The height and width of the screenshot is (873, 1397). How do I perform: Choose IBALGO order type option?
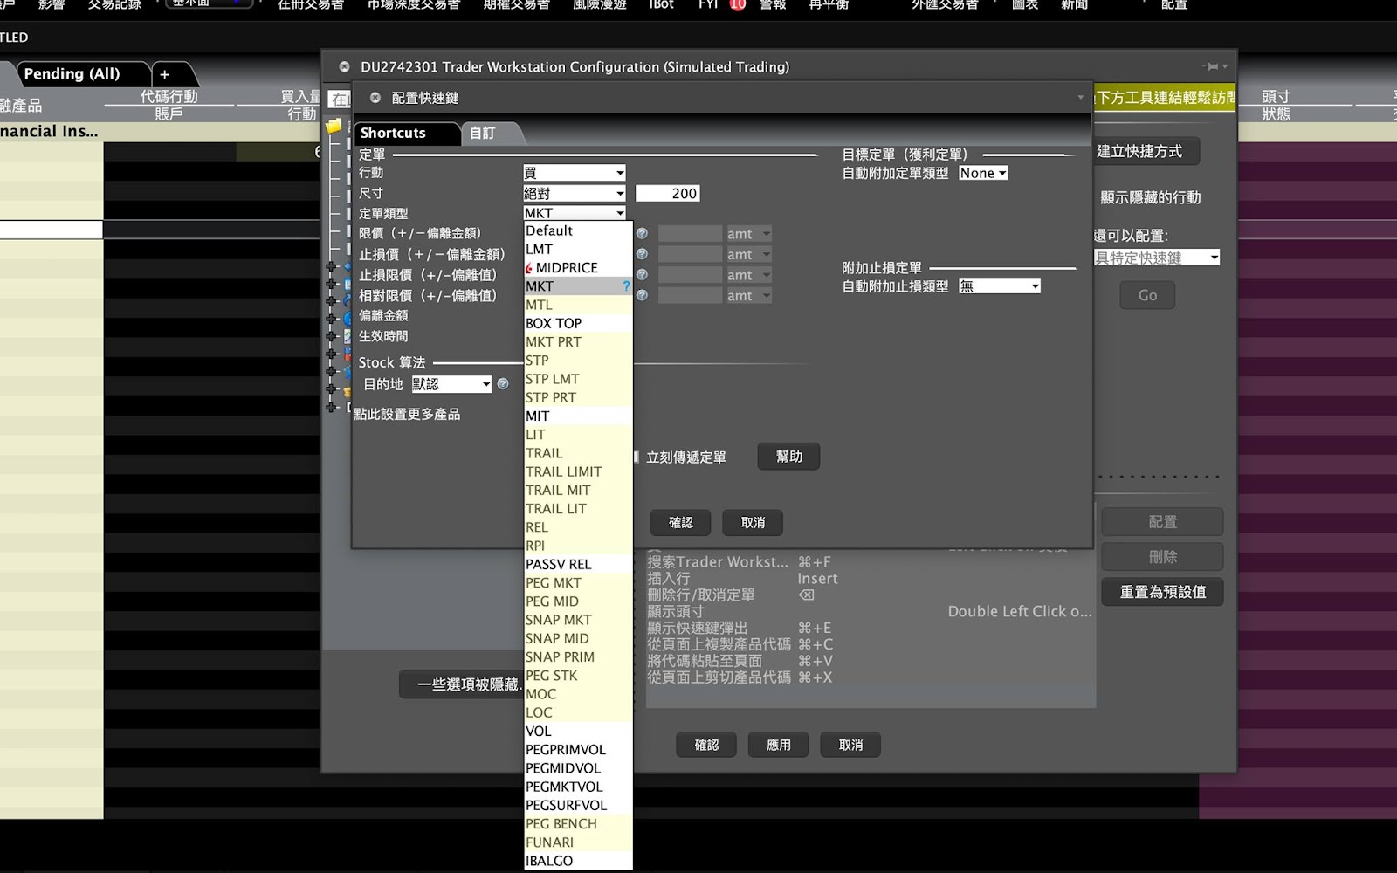coord(577,861)
